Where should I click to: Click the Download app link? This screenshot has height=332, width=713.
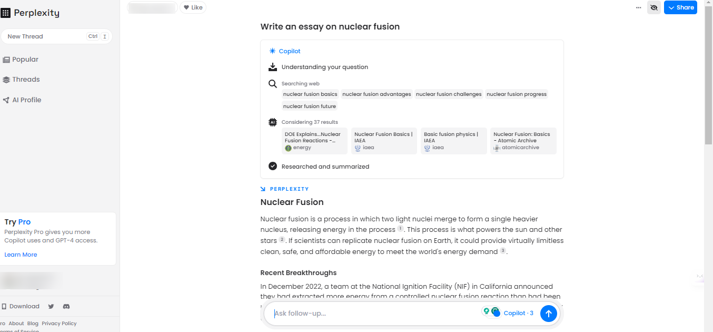pos(21,306)
